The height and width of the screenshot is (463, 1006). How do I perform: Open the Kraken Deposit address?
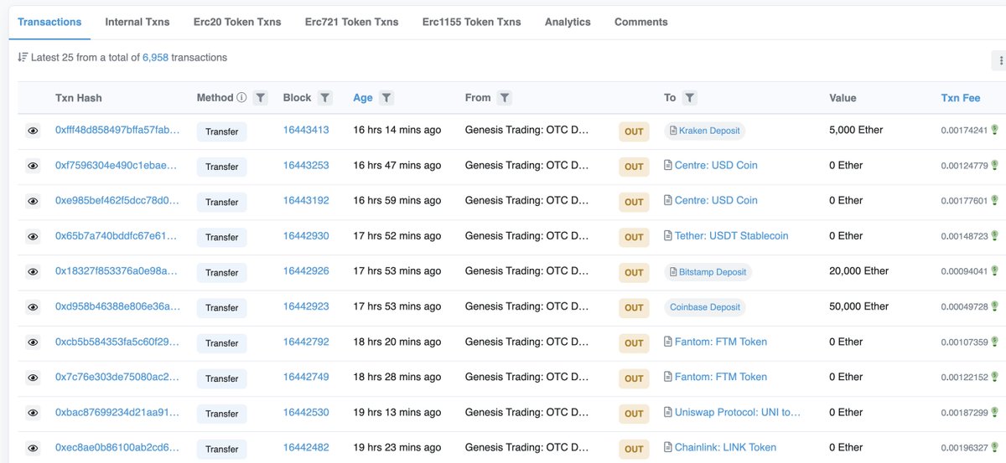pos(704,131)
